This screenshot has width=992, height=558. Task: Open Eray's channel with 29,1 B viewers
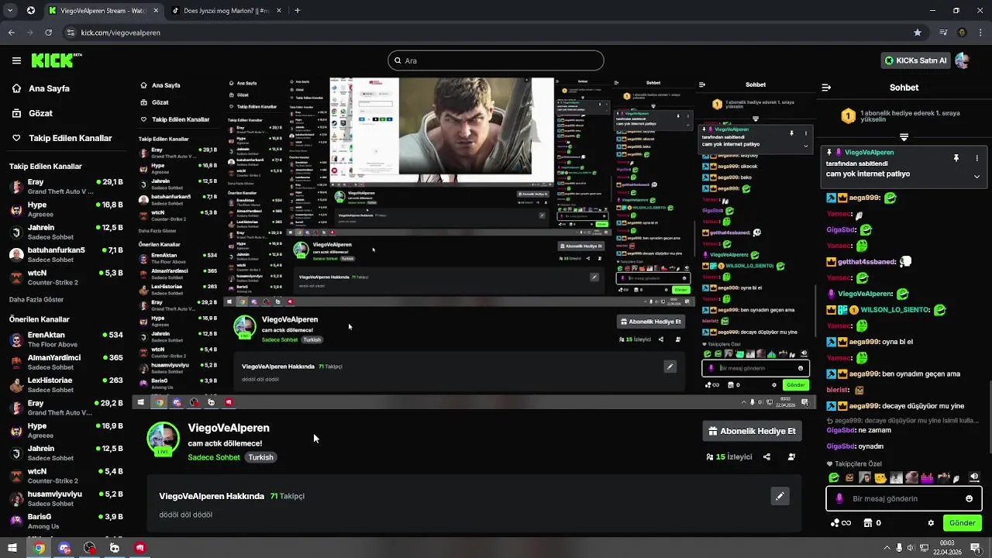[x=66, y=186]
